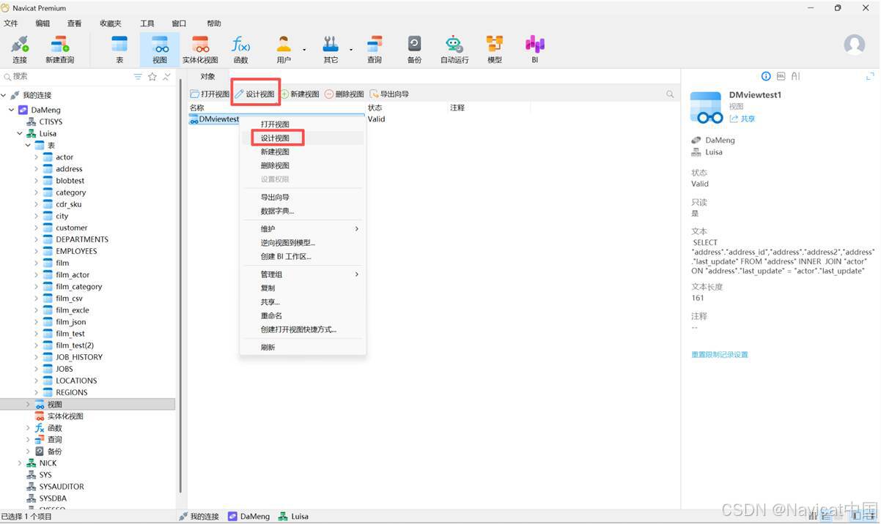Open 新建查询 (New Query) from the toolbar

click(59, 49)
